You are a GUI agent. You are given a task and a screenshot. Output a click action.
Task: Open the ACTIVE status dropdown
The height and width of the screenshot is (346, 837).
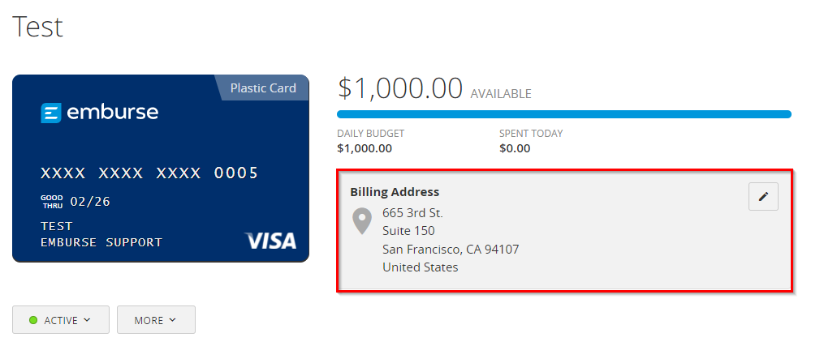pos(59,320)
